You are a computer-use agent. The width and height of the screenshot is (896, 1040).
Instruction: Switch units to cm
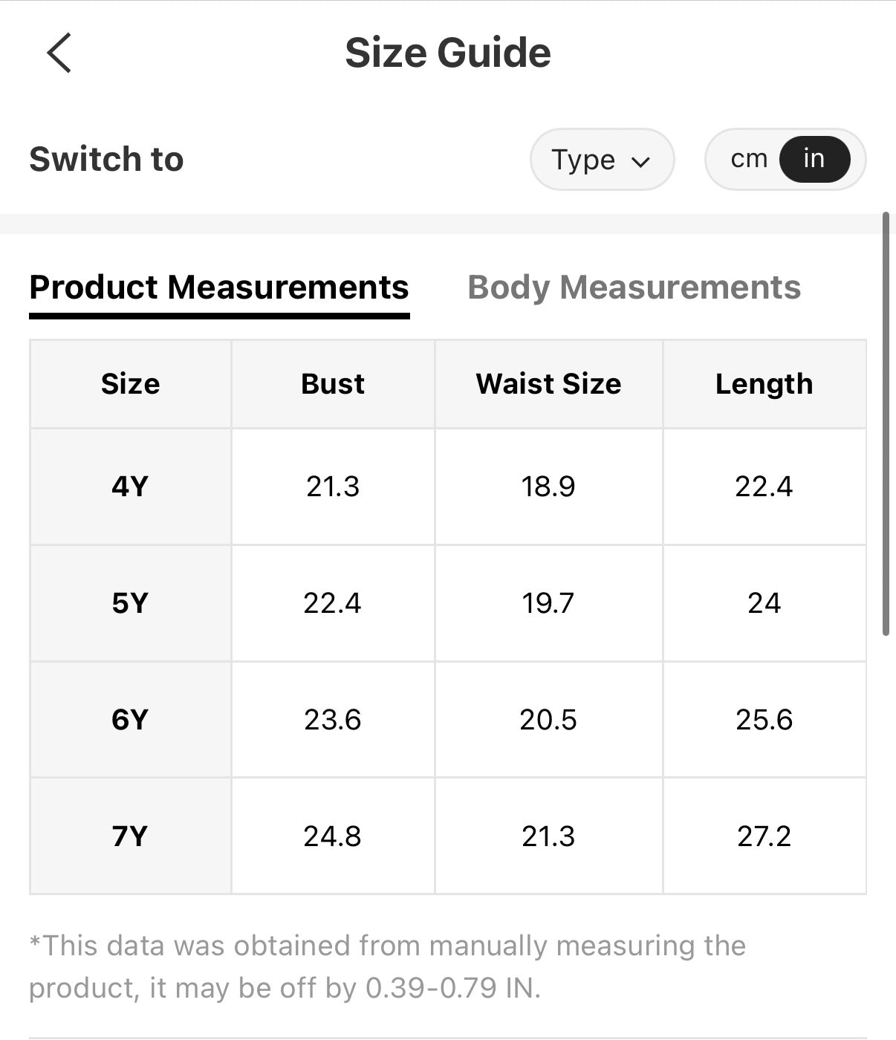click(748, 159)
